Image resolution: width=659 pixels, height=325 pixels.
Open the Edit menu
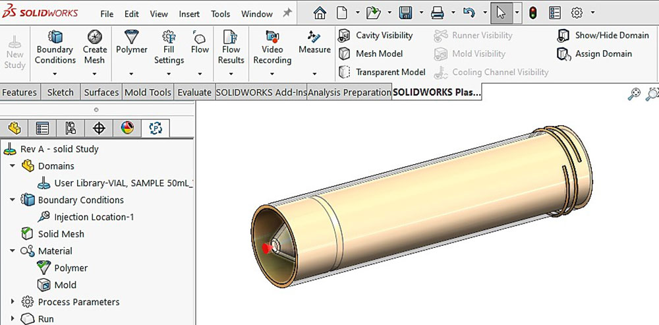point(132,14)
